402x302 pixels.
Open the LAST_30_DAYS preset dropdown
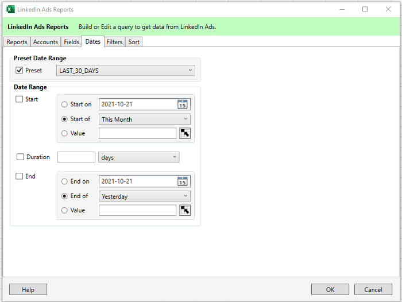[126, 71]
